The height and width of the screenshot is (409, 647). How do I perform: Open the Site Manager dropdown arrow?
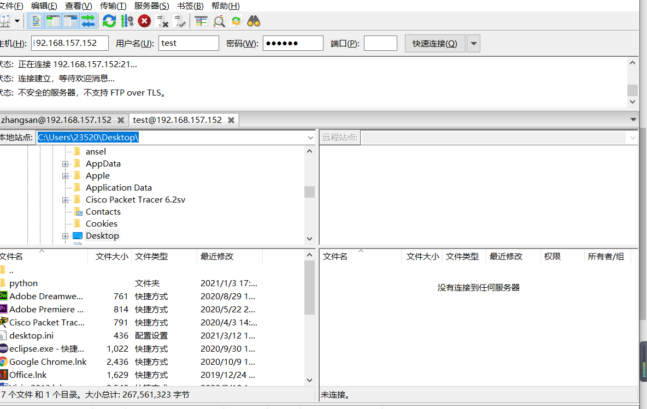[x=17, y=21]
